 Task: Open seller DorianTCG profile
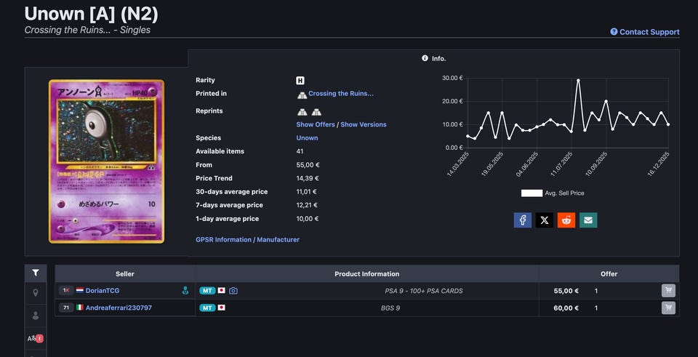(103, 291)
